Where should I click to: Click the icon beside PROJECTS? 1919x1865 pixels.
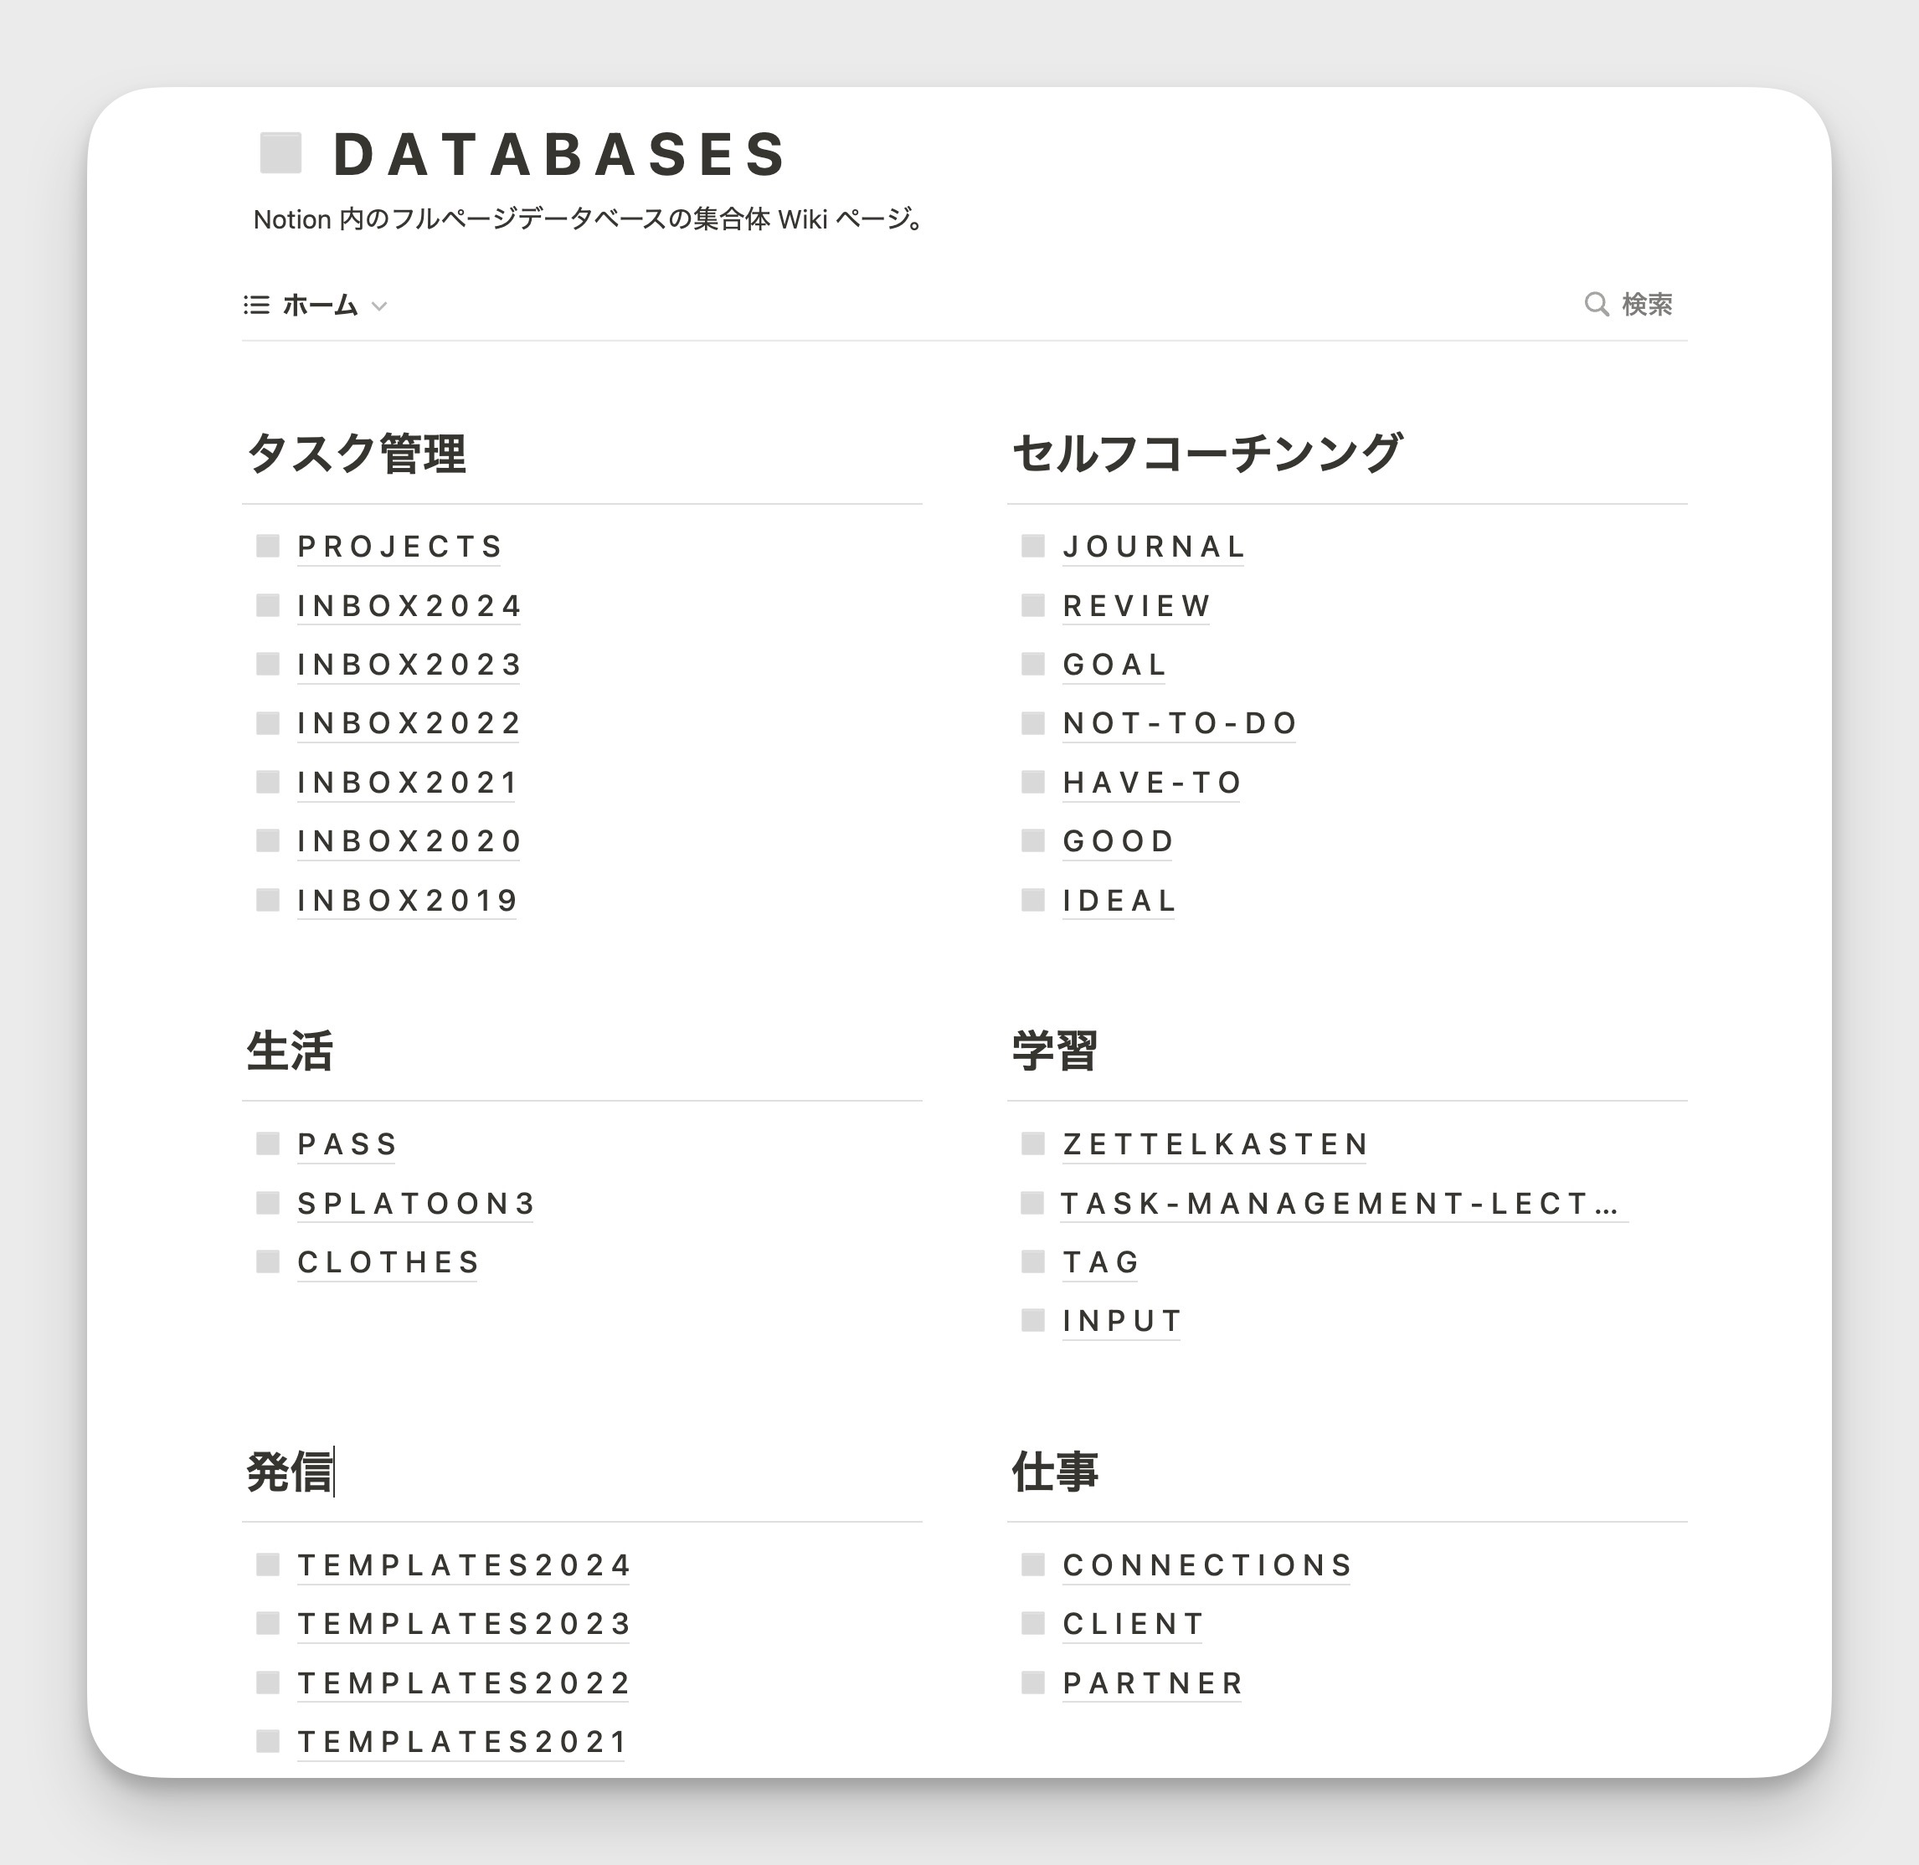point(269,546)
